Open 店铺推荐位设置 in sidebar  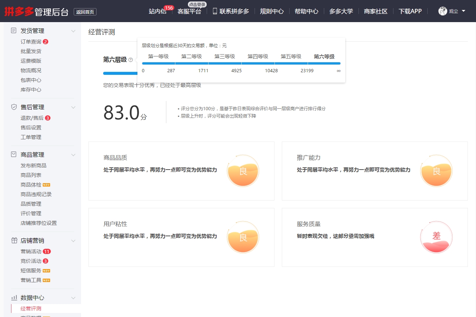tap(39, 223)
